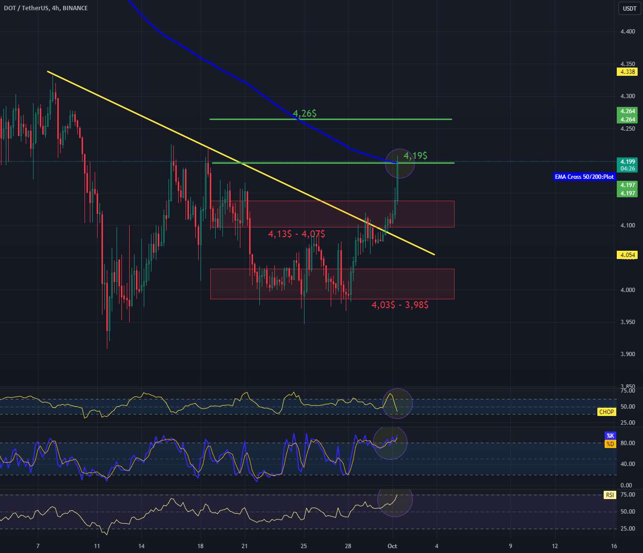Click the %K stochastic label
Image resolution: width=643 pixels, height=553 pixels.
[x=610, y=435]
